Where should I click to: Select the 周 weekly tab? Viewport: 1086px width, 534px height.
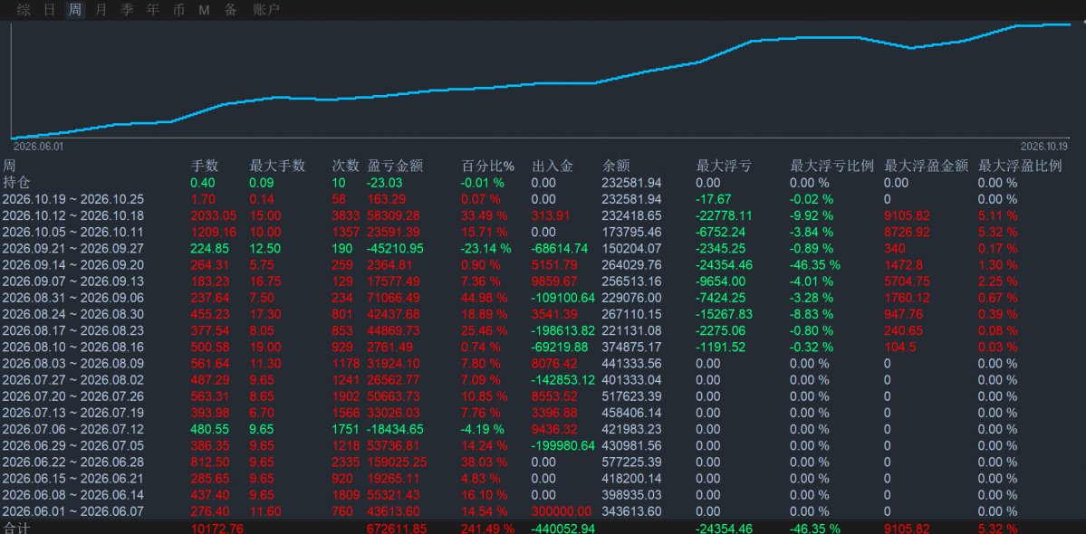(75, 10)
